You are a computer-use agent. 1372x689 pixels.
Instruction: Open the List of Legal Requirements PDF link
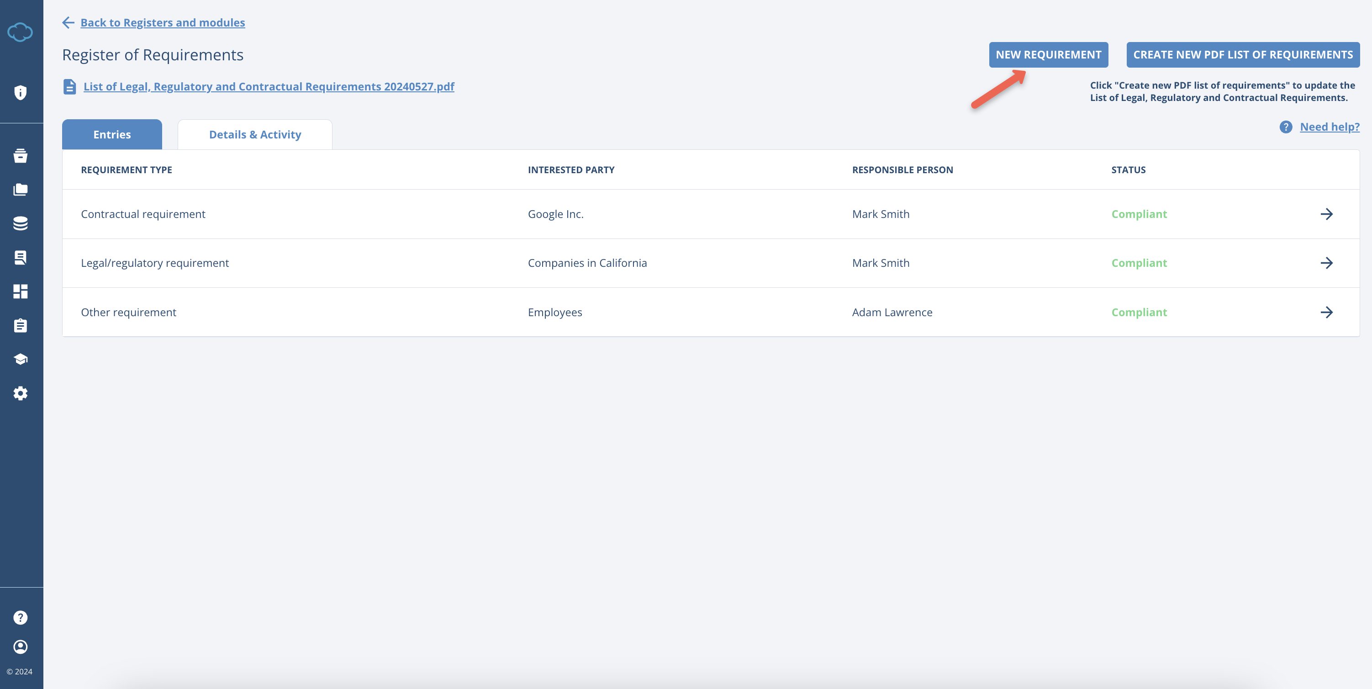point(269,86)
